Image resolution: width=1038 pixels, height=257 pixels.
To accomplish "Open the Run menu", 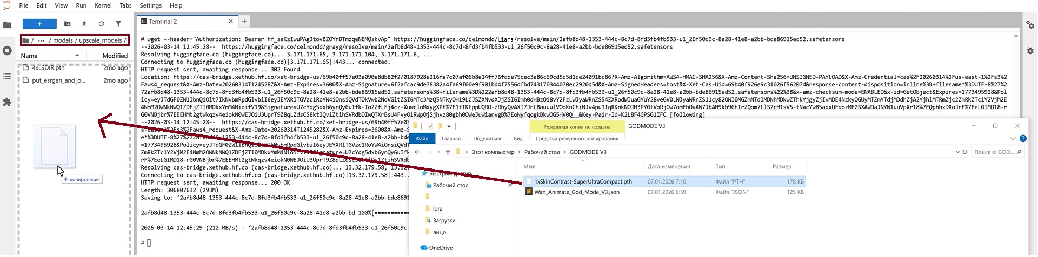I will [x=81, y=5].
